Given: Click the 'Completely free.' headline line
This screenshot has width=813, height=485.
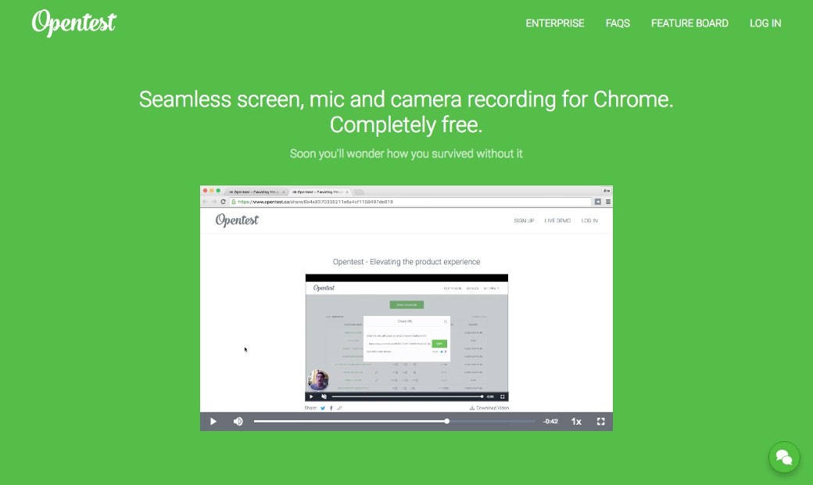Looking at the screenshot, I should point(406,125).
